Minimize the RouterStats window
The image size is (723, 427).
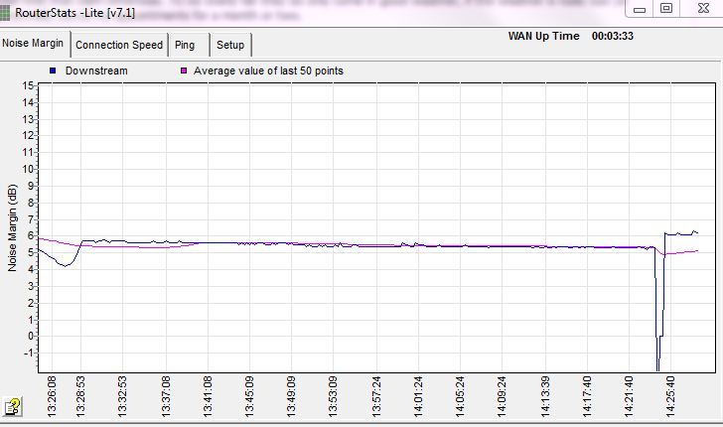(640, 9)
